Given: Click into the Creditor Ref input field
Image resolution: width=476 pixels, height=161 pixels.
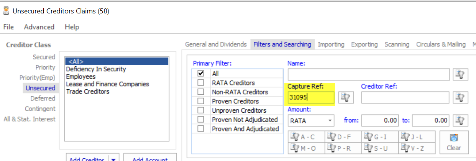Looking at the screenshot, I should (405, 98).
